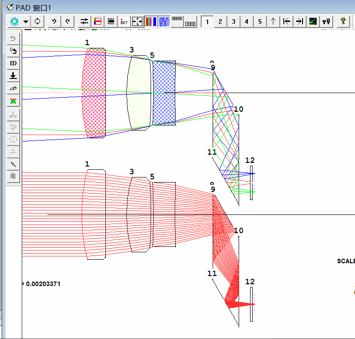
Task: Click the download arrow-to-line icon
Action: click(x=13, y=76)
